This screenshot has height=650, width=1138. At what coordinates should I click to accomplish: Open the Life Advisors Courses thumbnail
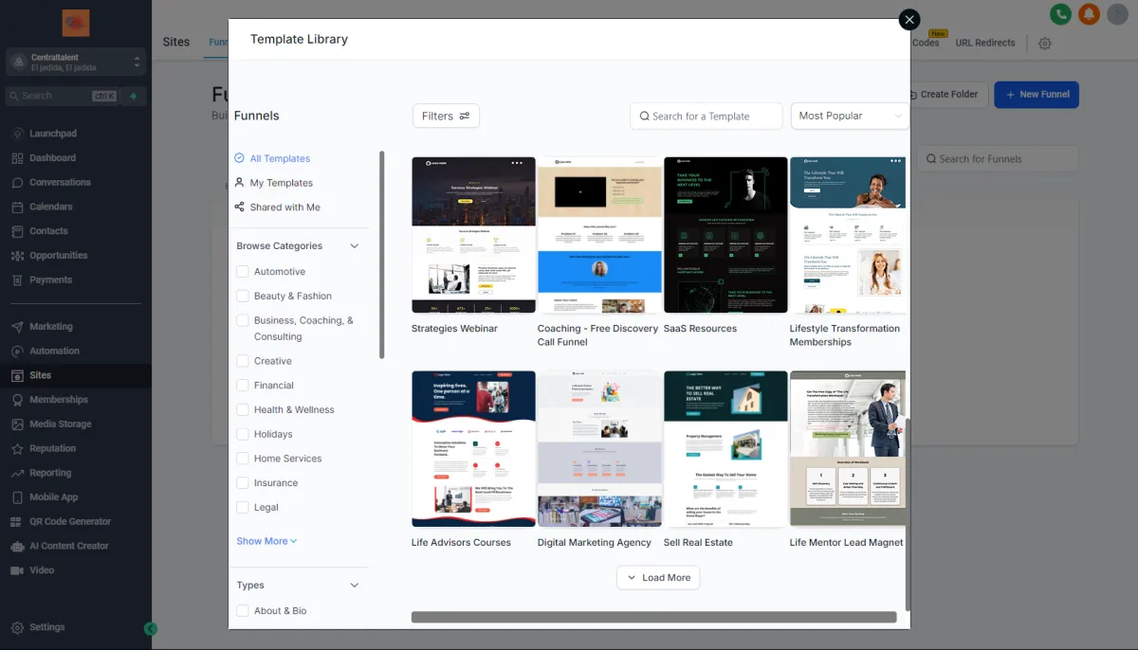click(x=473, y=449)
